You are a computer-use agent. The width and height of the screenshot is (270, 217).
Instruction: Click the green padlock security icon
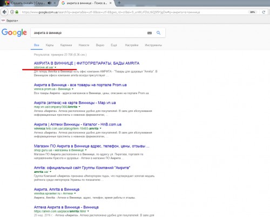click(x=17, y=12)
